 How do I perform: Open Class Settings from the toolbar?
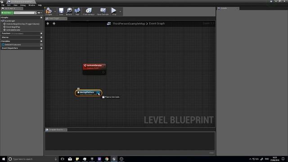pyautogui.click(x=89, y=11)
